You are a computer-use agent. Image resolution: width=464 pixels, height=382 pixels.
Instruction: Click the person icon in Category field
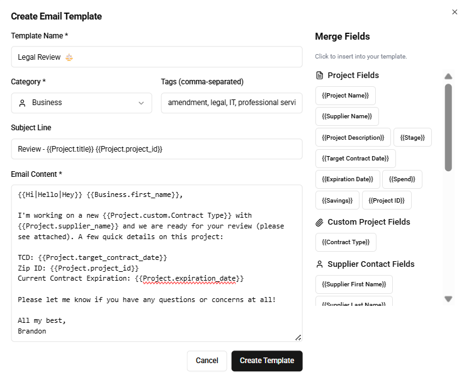coord(23,103)
